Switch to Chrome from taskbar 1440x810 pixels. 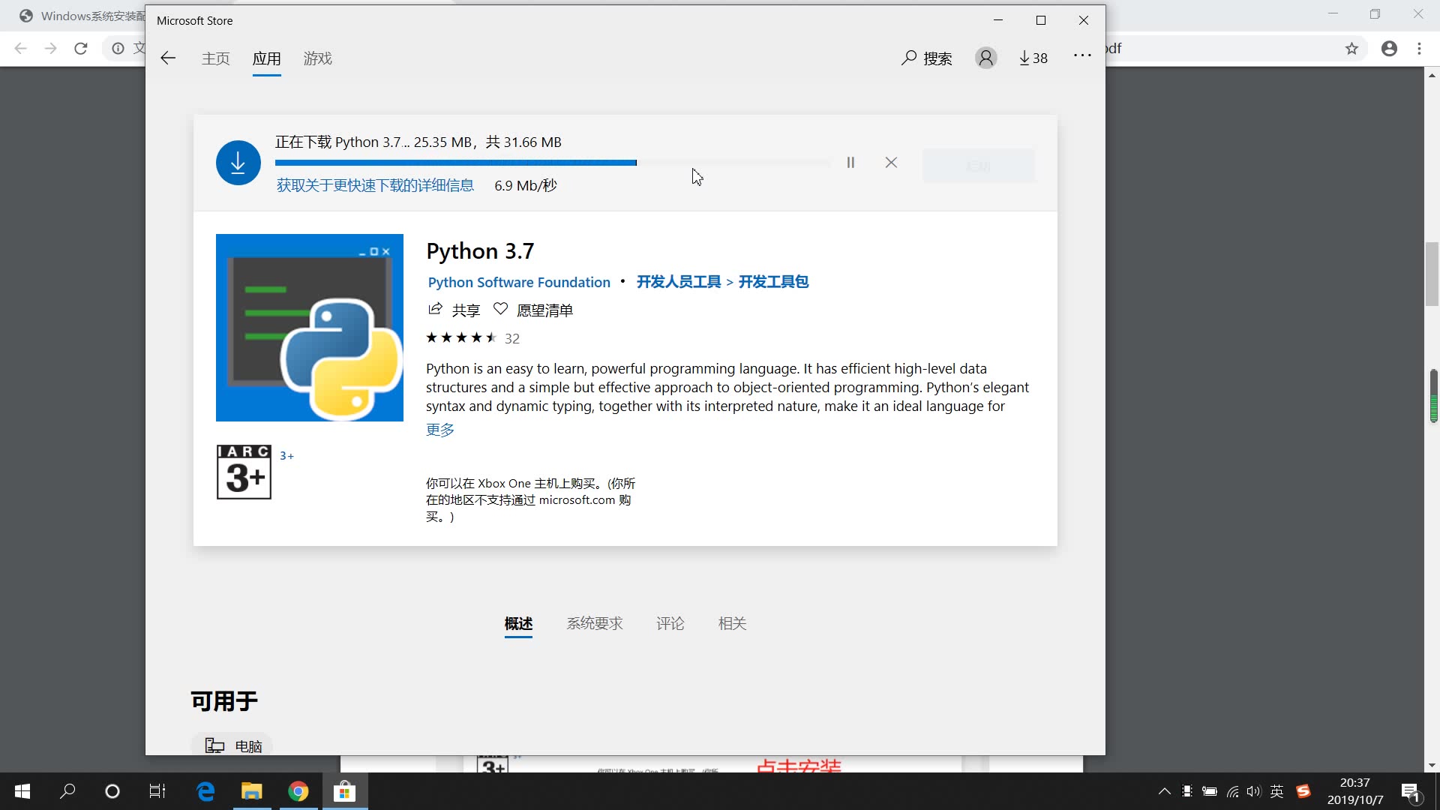tap(298, 791)
